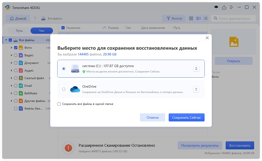Click the size sort arrows icon
Viewport: 262px width, 161px height.
[104, 28]
